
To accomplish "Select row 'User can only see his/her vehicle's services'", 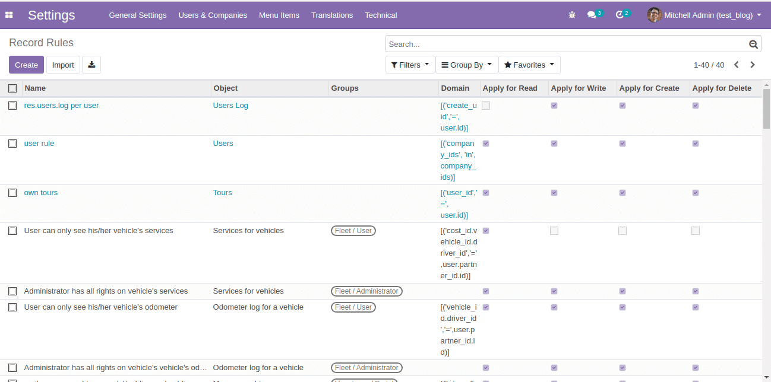I will 12,231.
